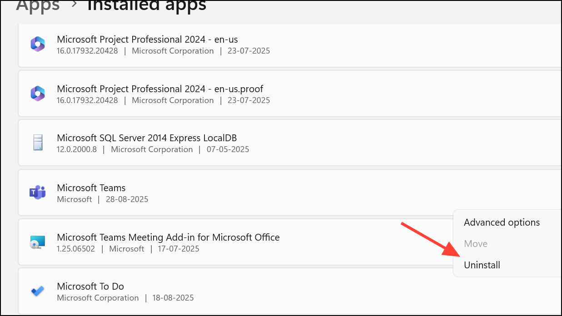The height and width of the screenshot is (316, 562).
Task: Open Advanced options from the context menu
Action: (502, 222)
